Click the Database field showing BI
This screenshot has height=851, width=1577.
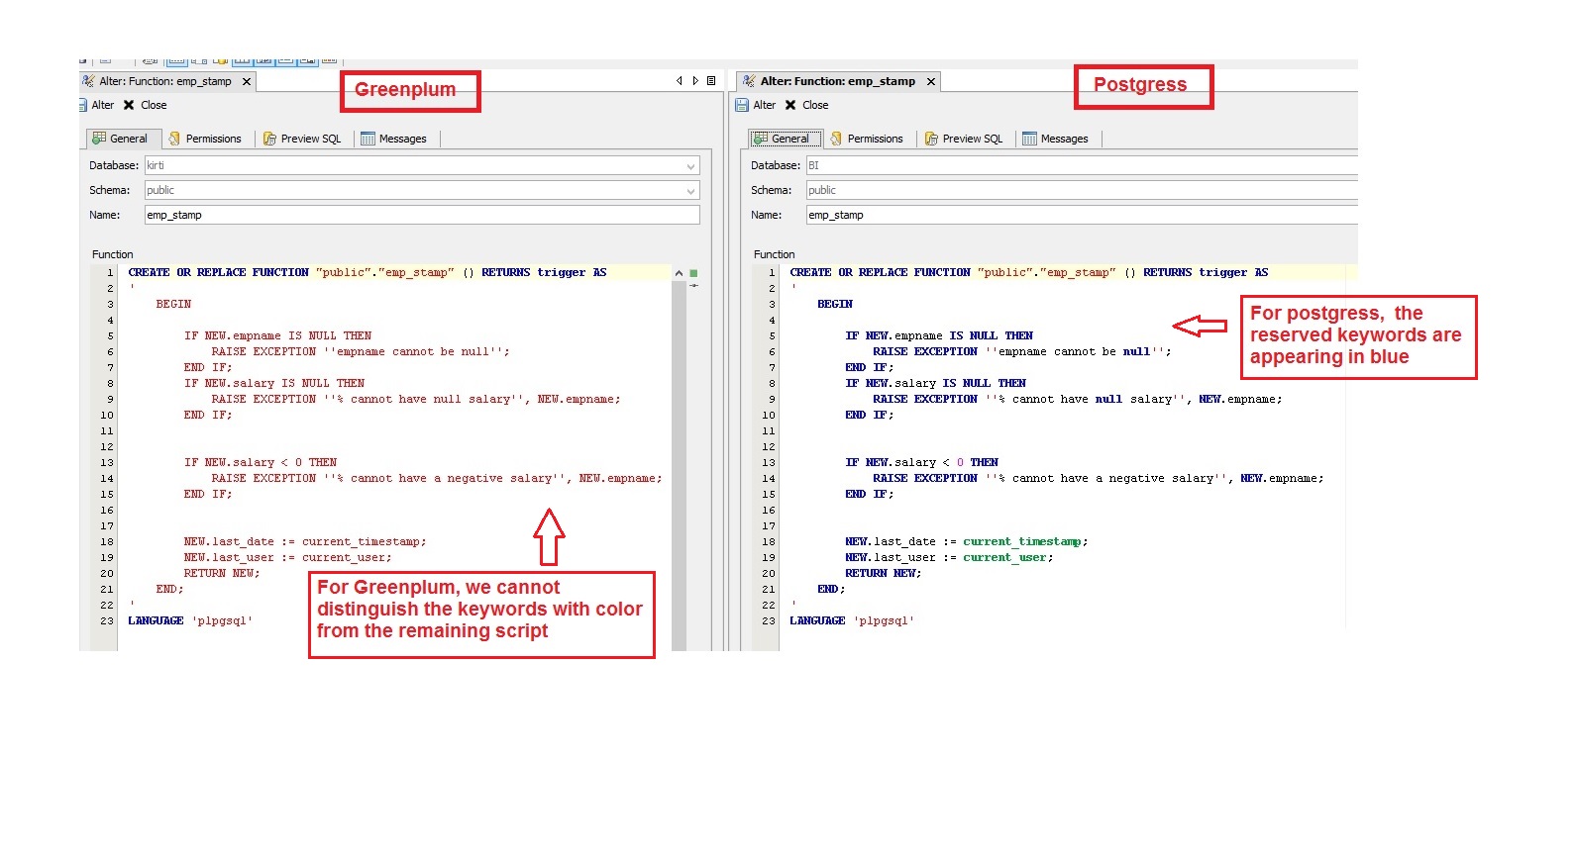(1082, 165)
